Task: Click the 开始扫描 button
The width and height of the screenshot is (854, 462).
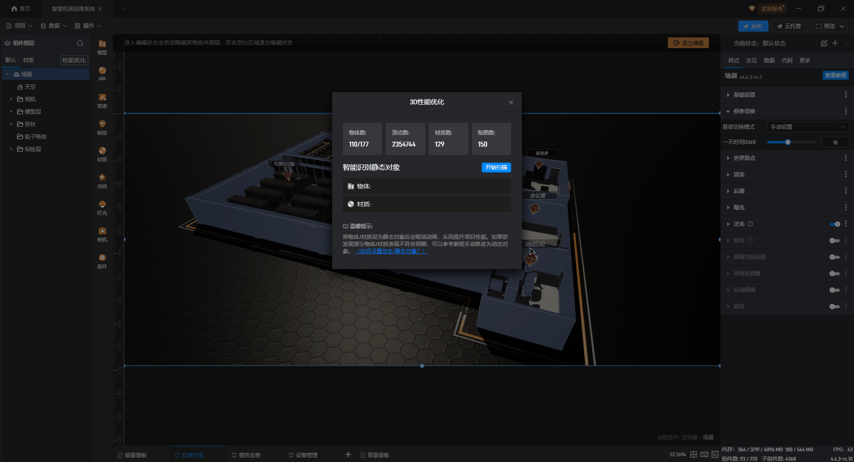Action: (x=496, y=168)
